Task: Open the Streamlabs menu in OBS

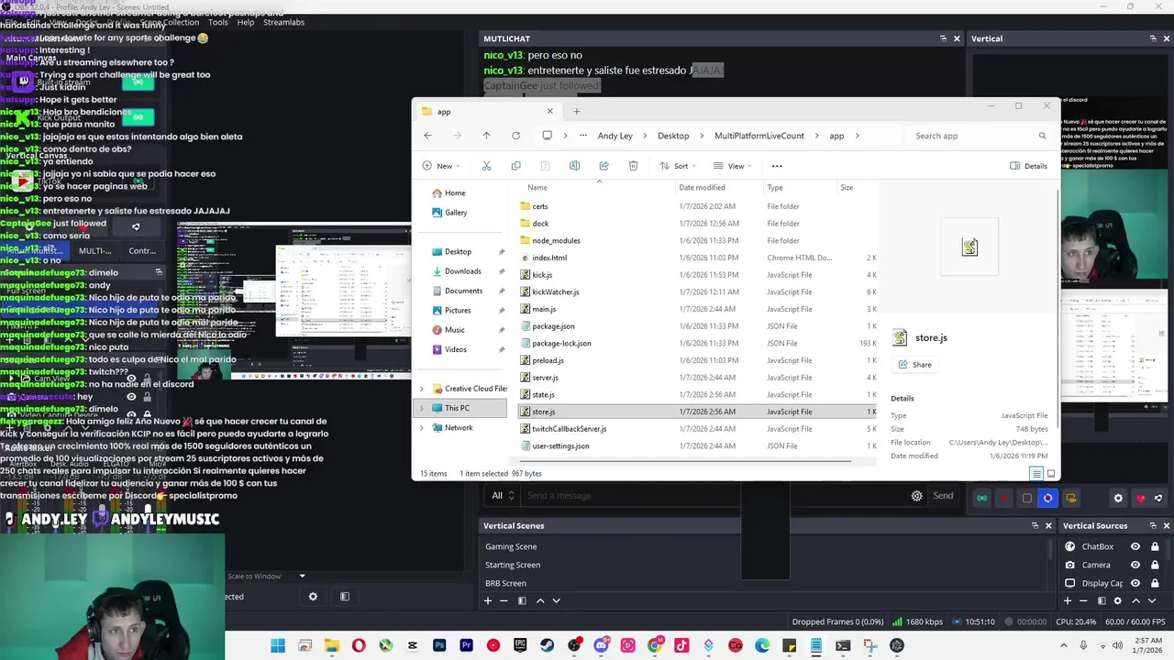Action: point(283,22)
